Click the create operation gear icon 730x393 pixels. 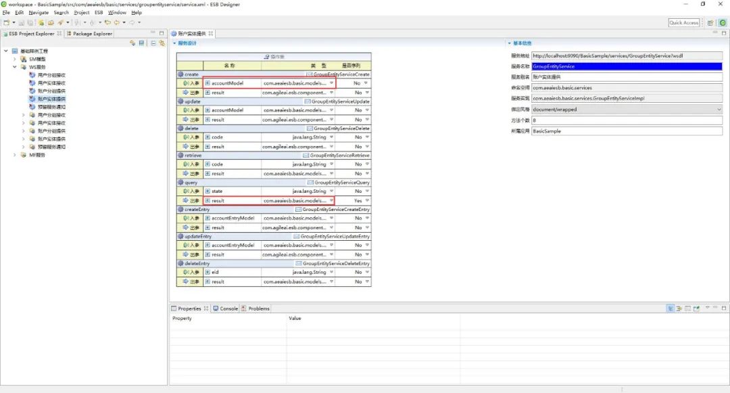coord(180,74)
